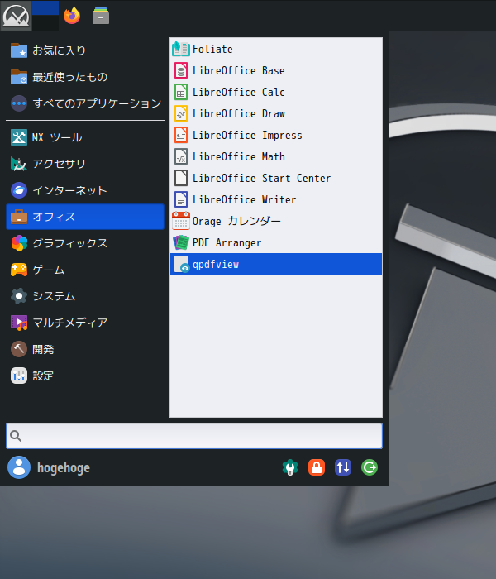
Task: Show すべてのアプリケーション all applications
Action: coord(85,103)
